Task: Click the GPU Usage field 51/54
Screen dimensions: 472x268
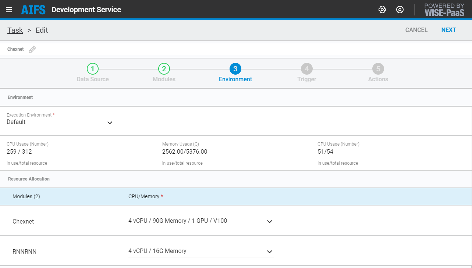Action: point(391,151)
